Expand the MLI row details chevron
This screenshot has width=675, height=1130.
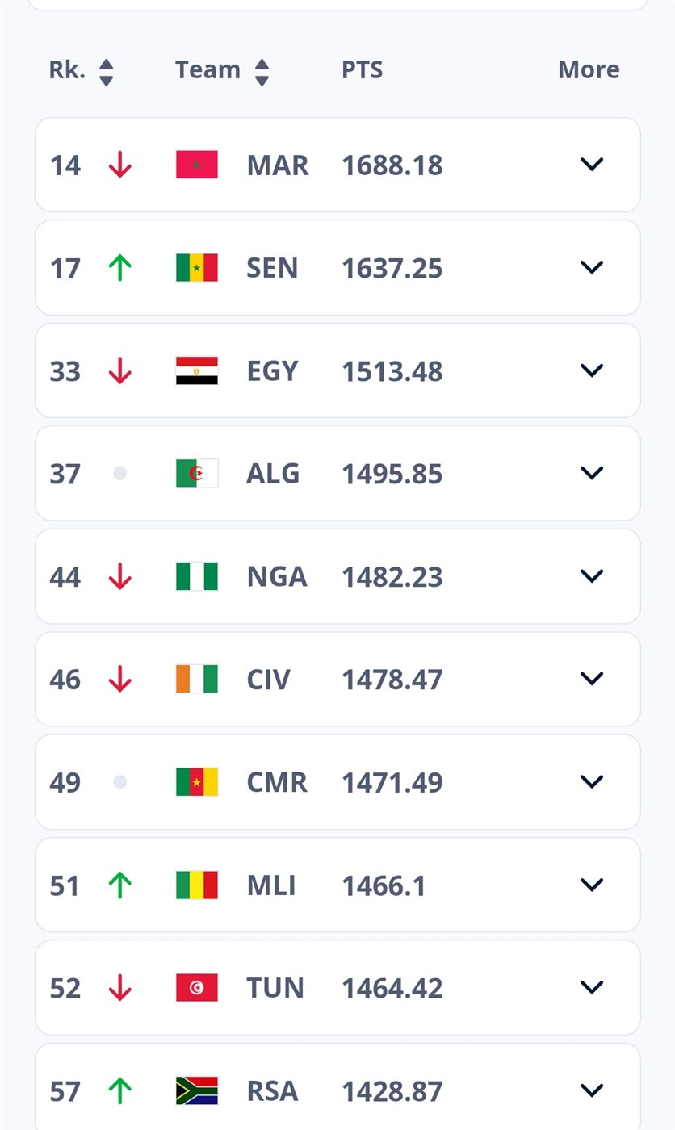pyautogui.click(x=592, y=885)
